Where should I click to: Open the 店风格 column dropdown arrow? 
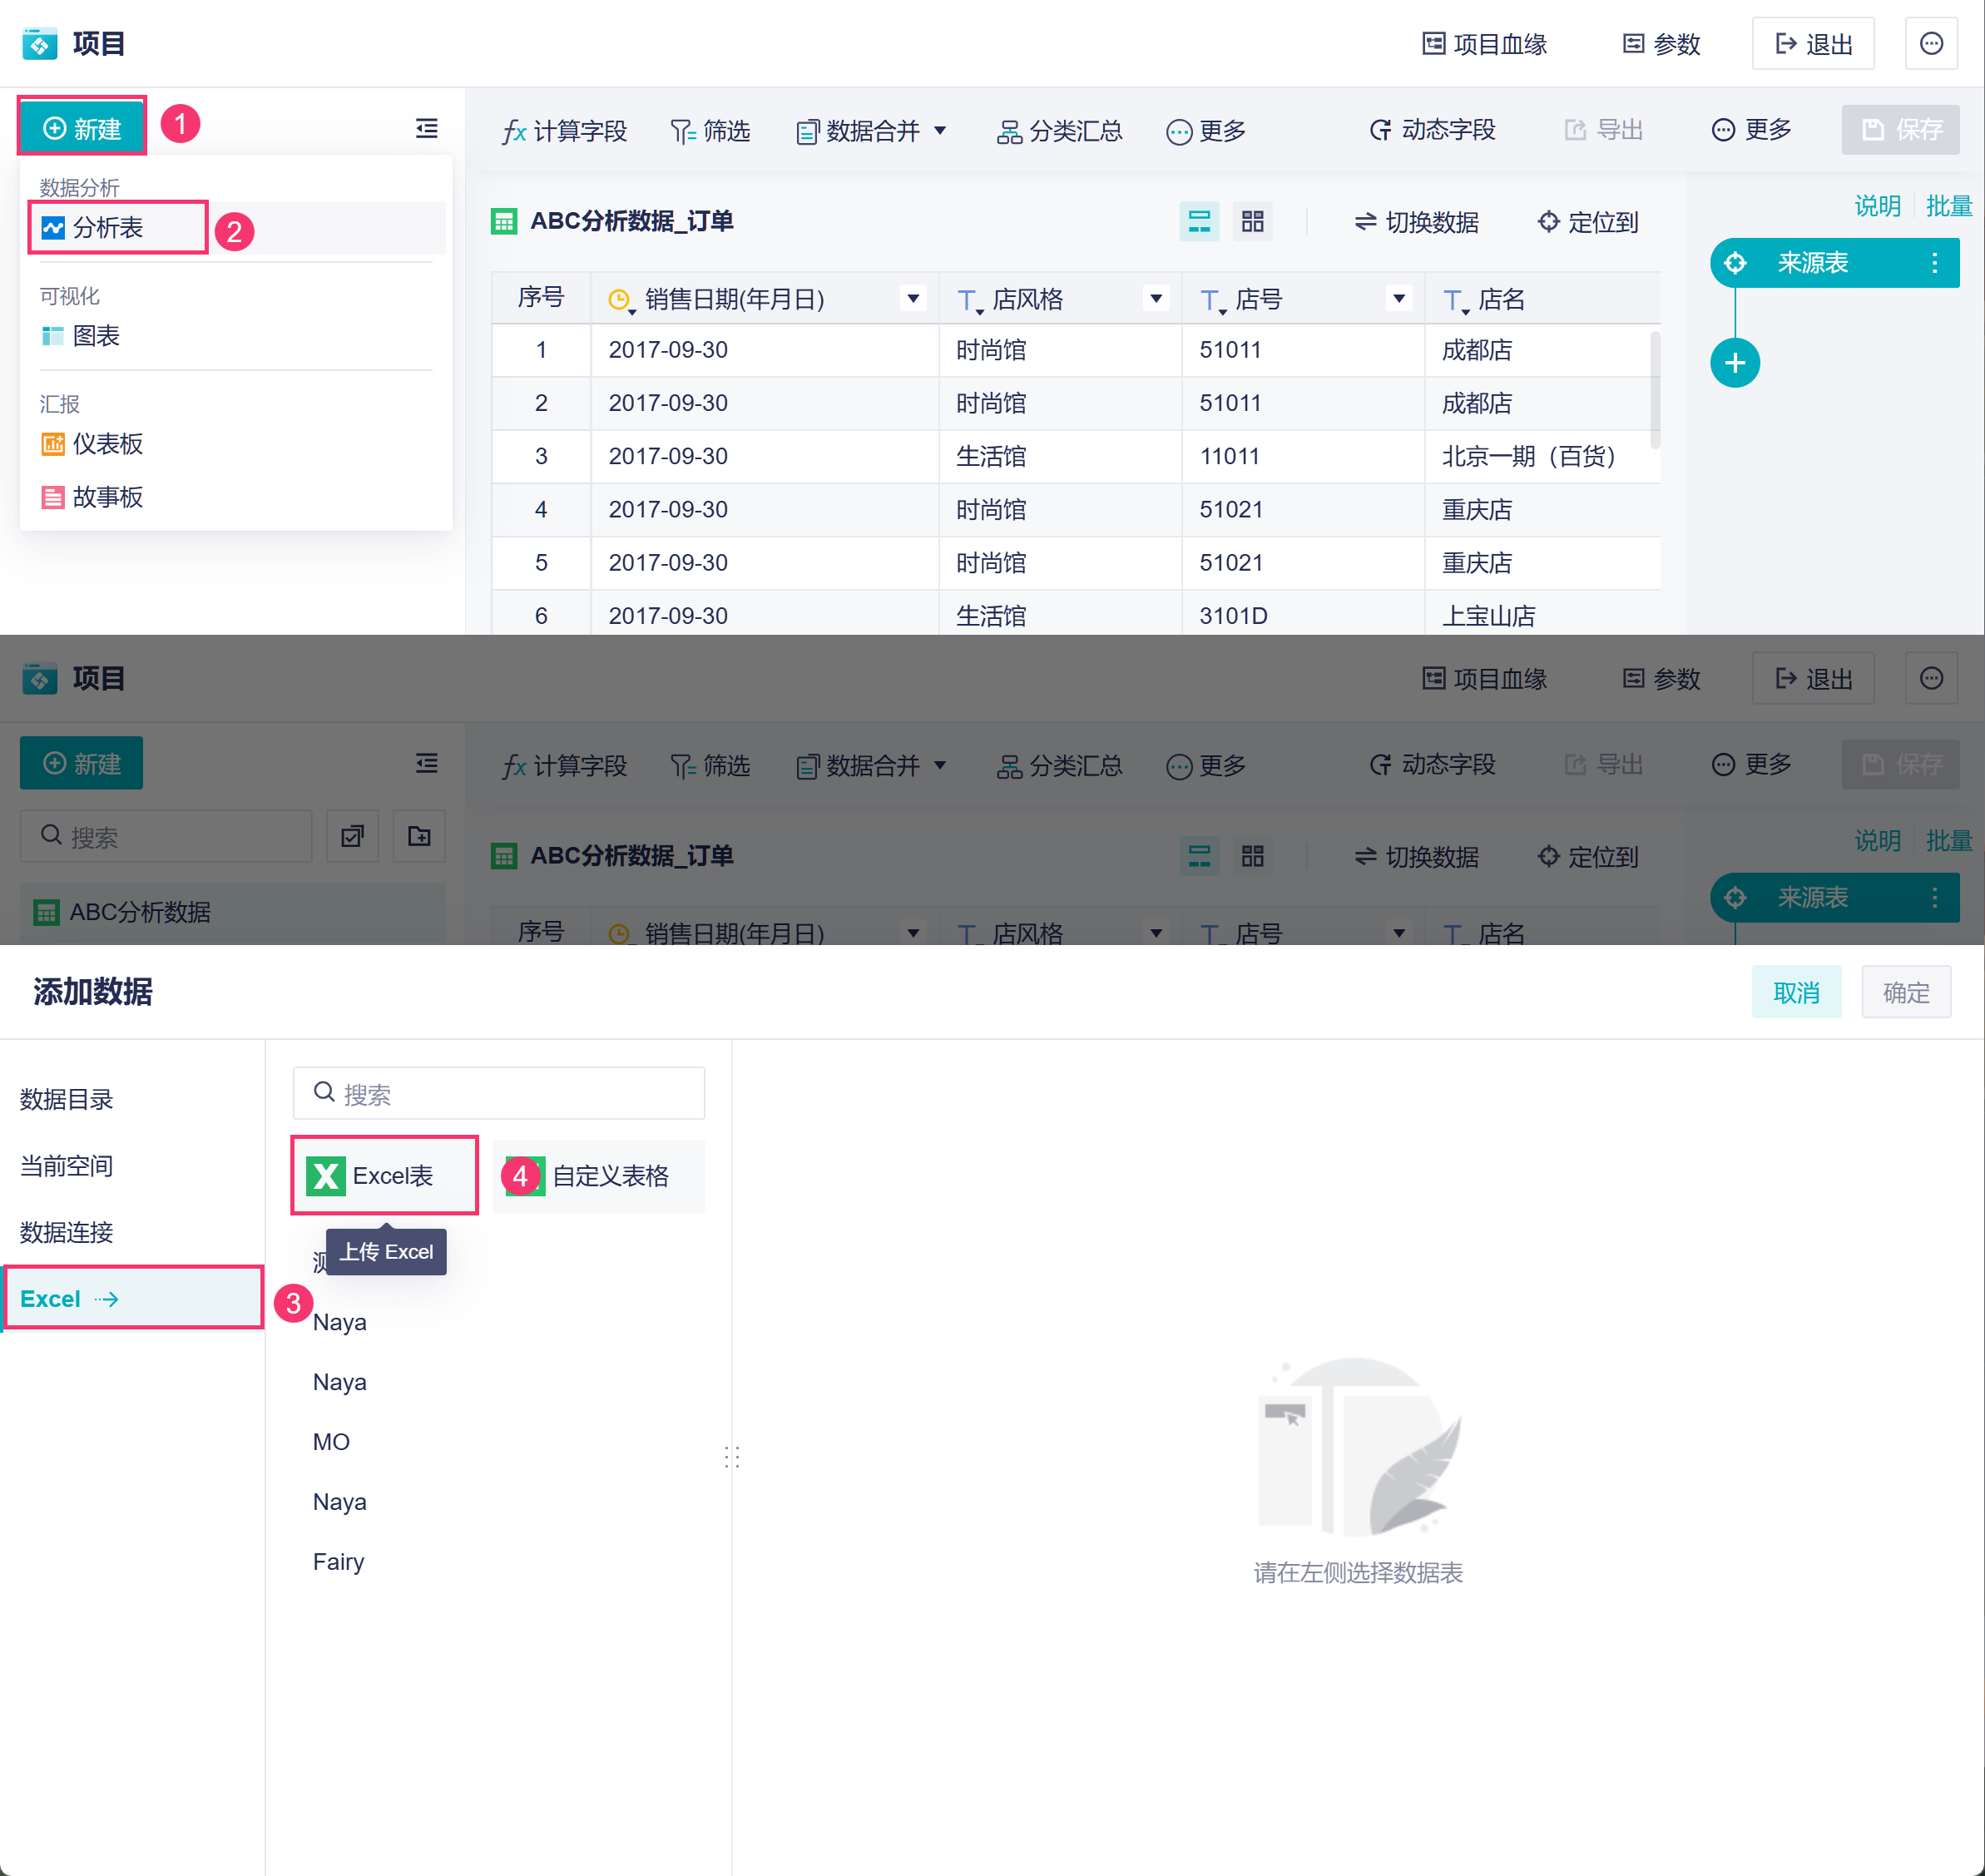1155,298
